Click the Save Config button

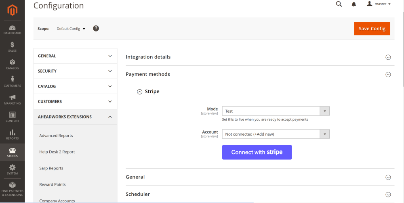pos(372,29)
